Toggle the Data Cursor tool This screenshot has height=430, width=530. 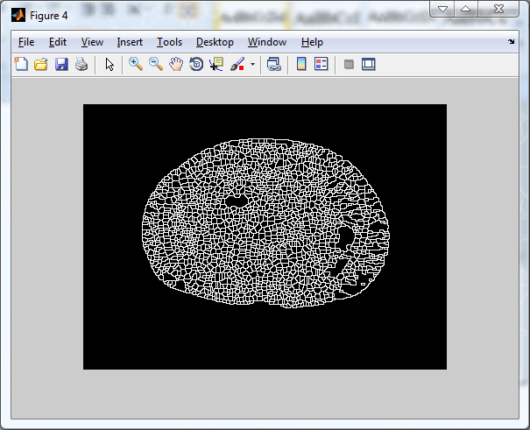tap(216, 64)
